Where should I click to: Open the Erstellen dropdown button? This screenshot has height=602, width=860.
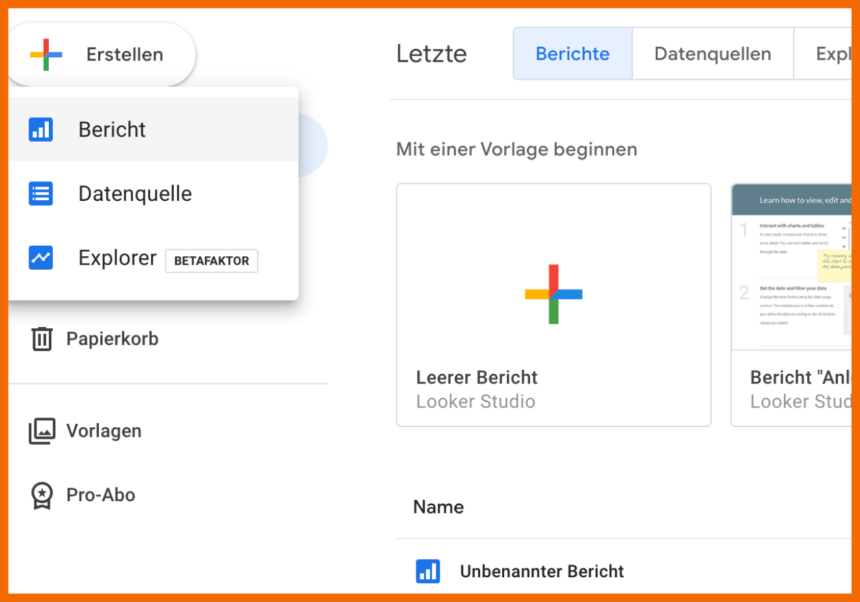coord(102,55)
